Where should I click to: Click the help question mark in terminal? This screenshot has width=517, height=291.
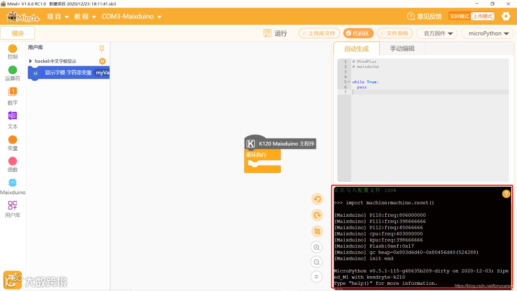click(x=506, y=194)
